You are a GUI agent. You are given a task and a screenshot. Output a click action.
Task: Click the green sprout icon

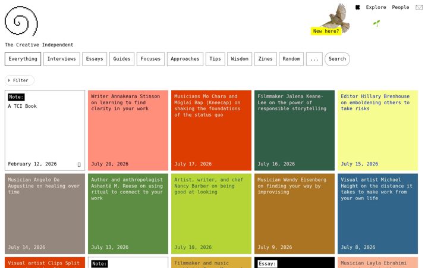pyautogui.click(x=376, y=23)
